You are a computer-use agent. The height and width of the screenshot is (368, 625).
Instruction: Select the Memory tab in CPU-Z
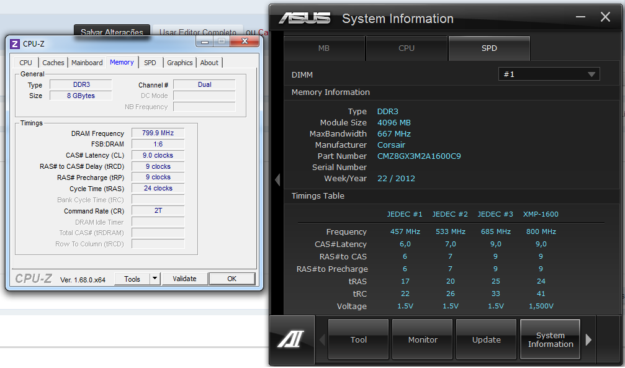pos(122,62)
